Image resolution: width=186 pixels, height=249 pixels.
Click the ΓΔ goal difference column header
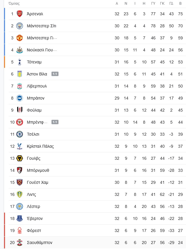tap(171, 4)
